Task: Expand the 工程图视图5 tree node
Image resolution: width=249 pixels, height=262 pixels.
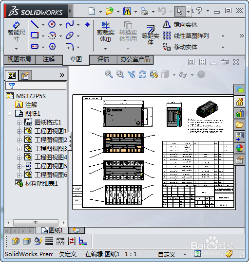Action: point(19,166)
